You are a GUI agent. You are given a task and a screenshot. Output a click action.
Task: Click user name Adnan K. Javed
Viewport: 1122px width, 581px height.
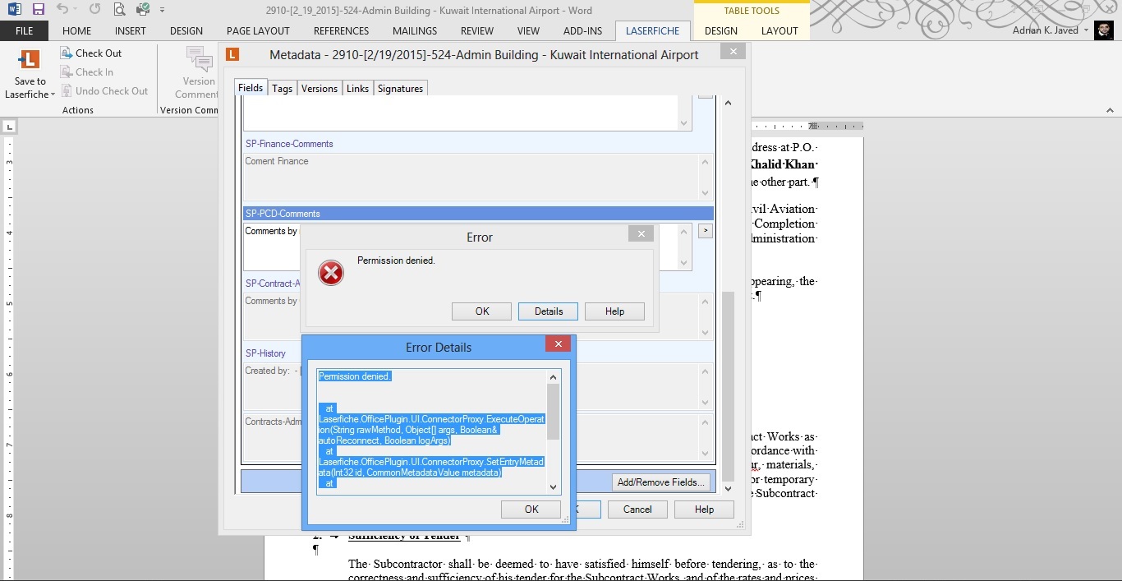pos(1045,30)
